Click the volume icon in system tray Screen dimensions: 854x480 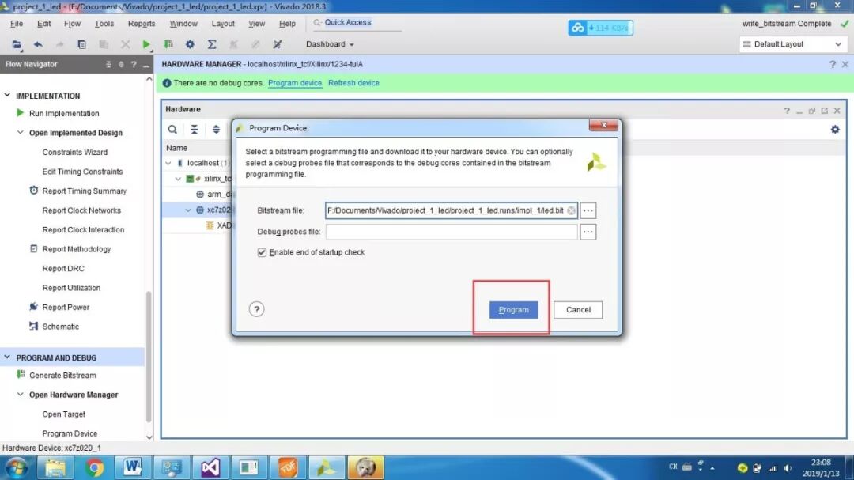788,468
